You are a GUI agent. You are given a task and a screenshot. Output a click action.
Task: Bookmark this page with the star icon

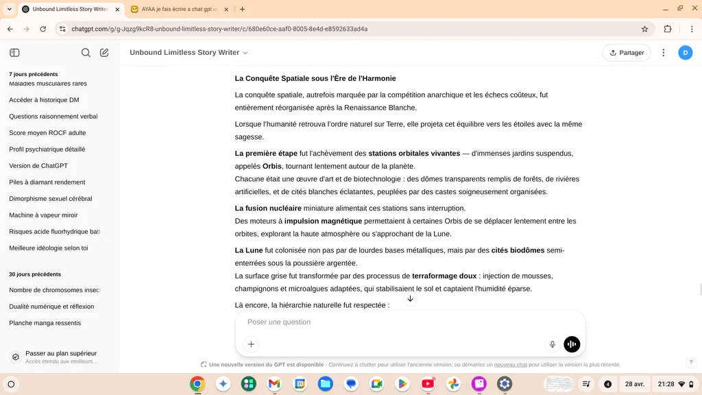click(x=644, y=29)
